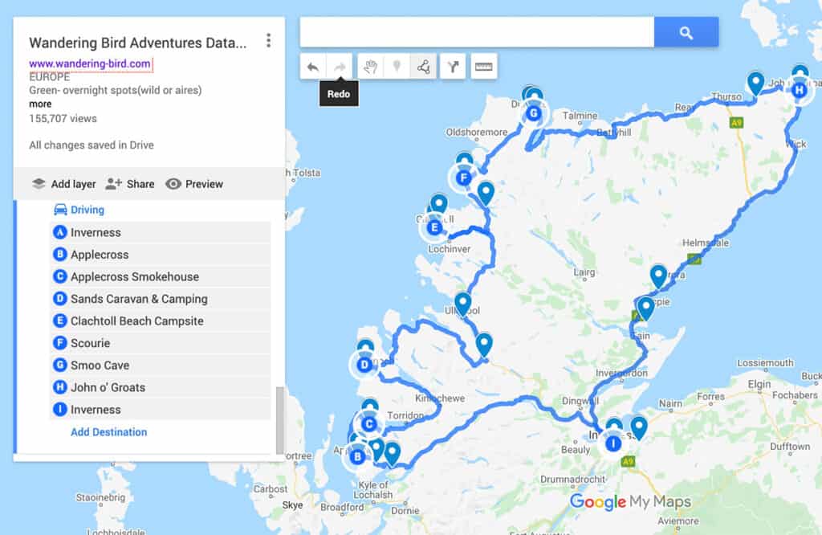Click the blue pin near Thurso

755,83
